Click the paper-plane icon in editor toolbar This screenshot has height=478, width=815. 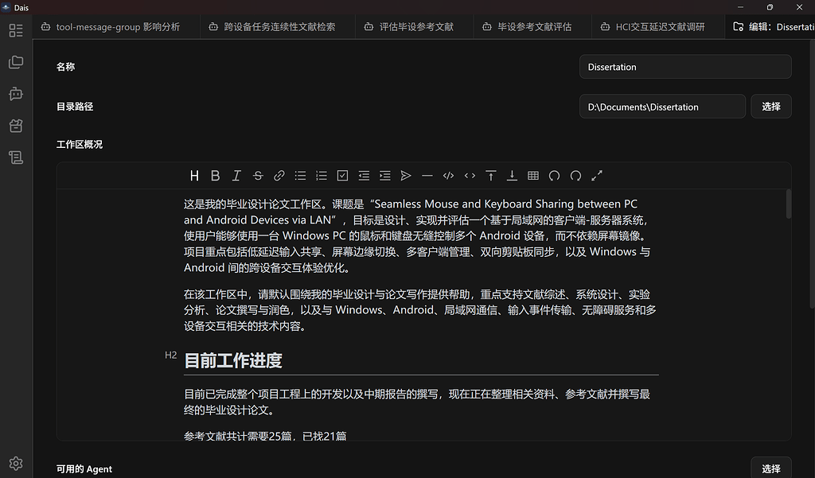[x=406, y=176]
